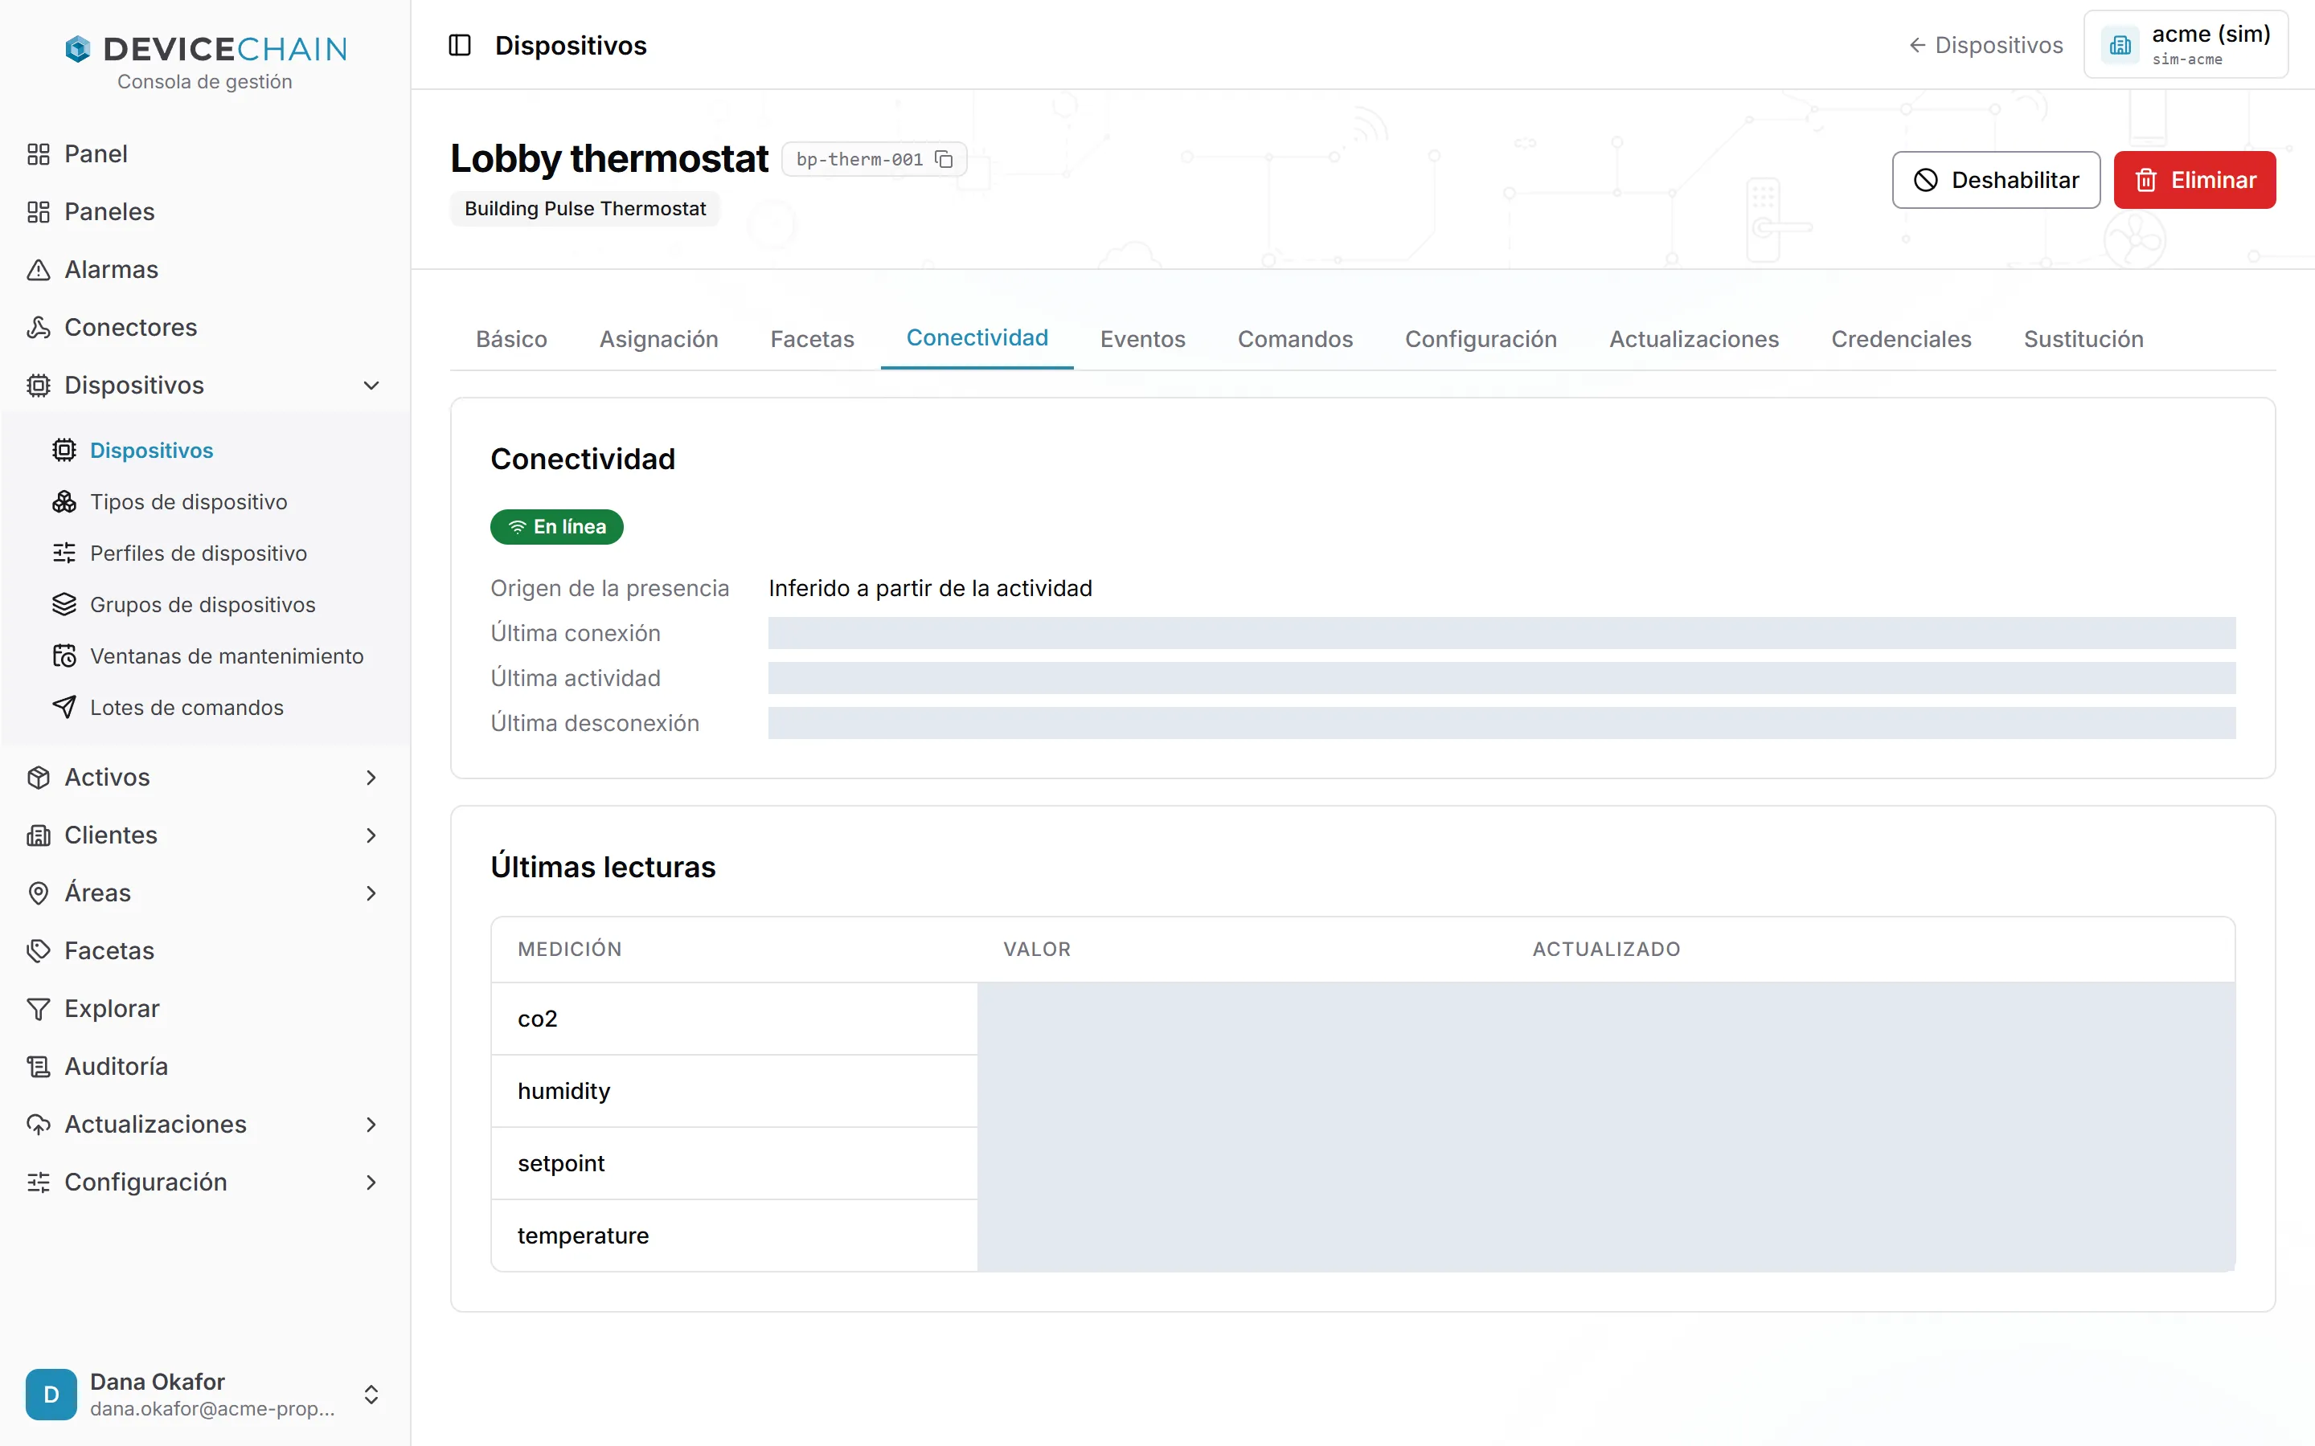This screenshot has height=1446, width=2315.
Task: Click the ACTUALIZADO column header
Action: 1606,949
